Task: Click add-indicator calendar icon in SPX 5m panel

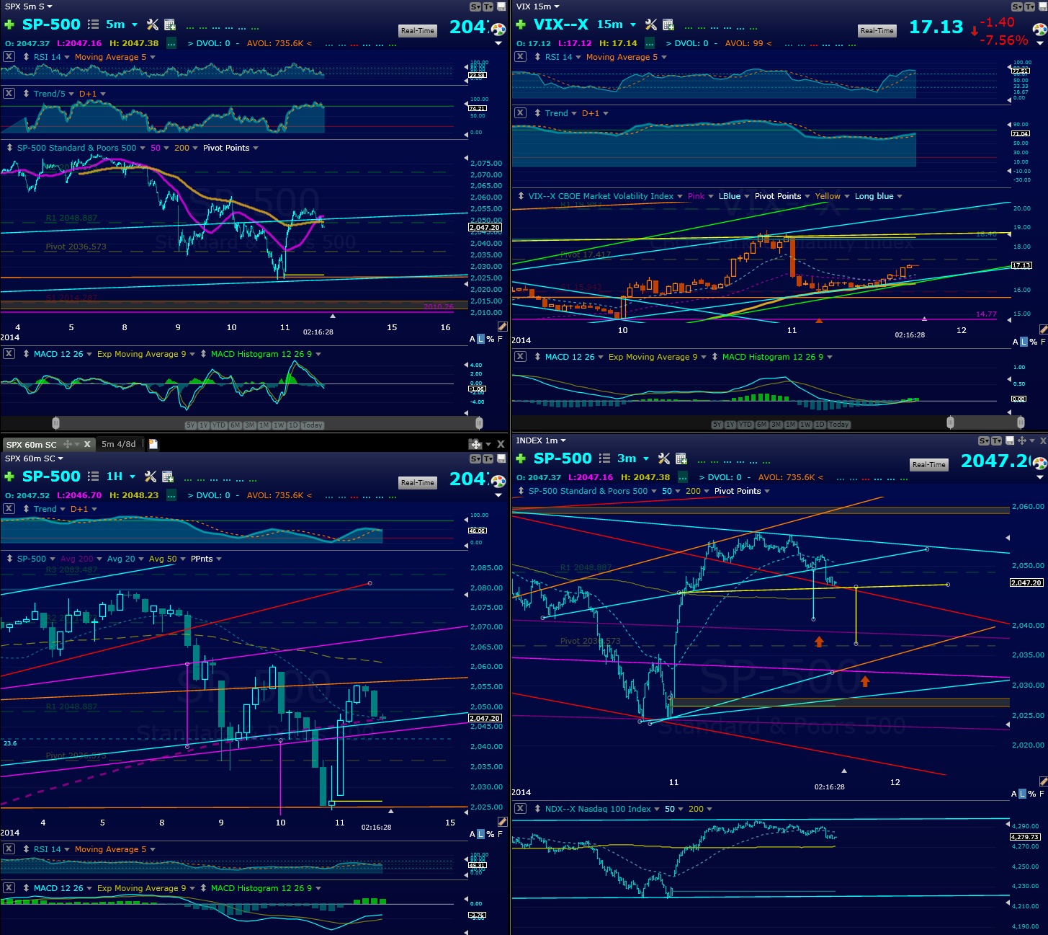Action: [170, 25]
